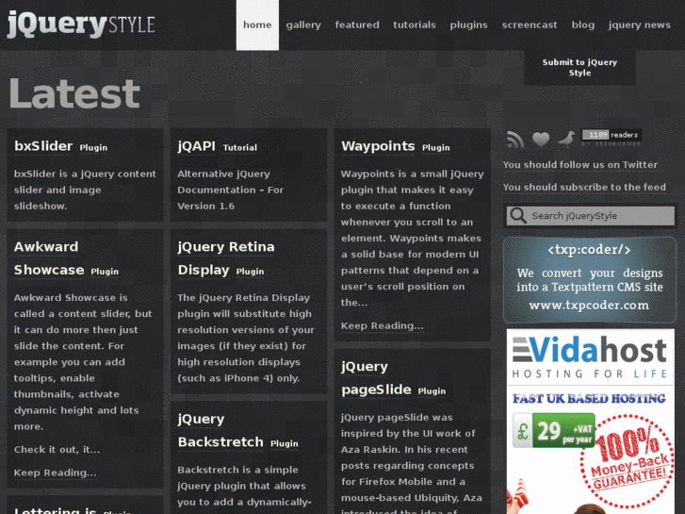Click the Tutorial tag beside jQAPI

tap(240, 148)
